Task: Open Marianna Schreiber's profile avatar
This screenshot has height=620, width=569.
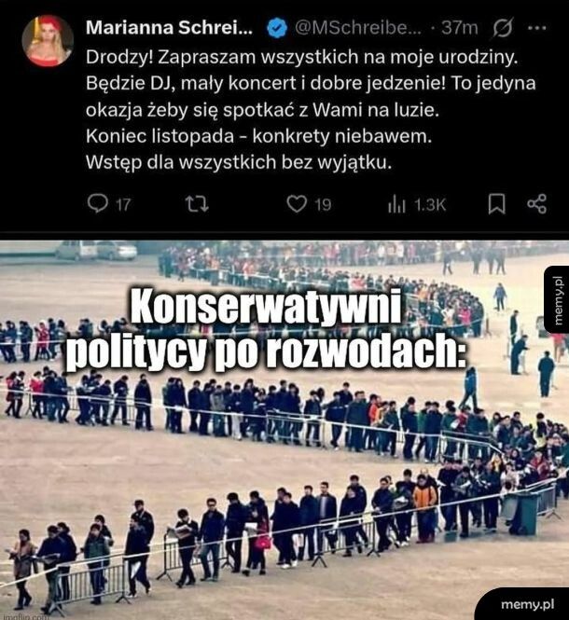Action: click(x=48, y=41)
